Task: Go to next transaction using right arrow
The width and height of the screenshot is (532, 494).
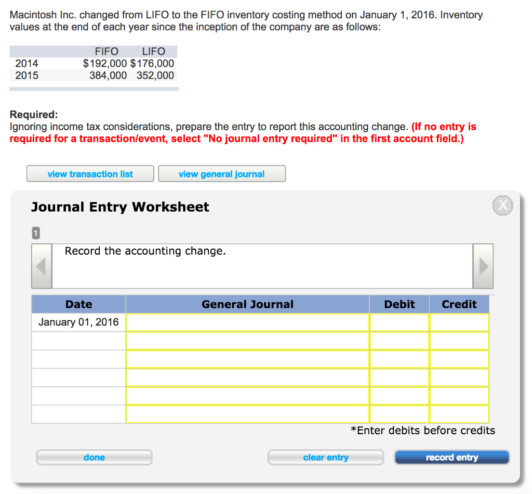Action: point(483,266)
